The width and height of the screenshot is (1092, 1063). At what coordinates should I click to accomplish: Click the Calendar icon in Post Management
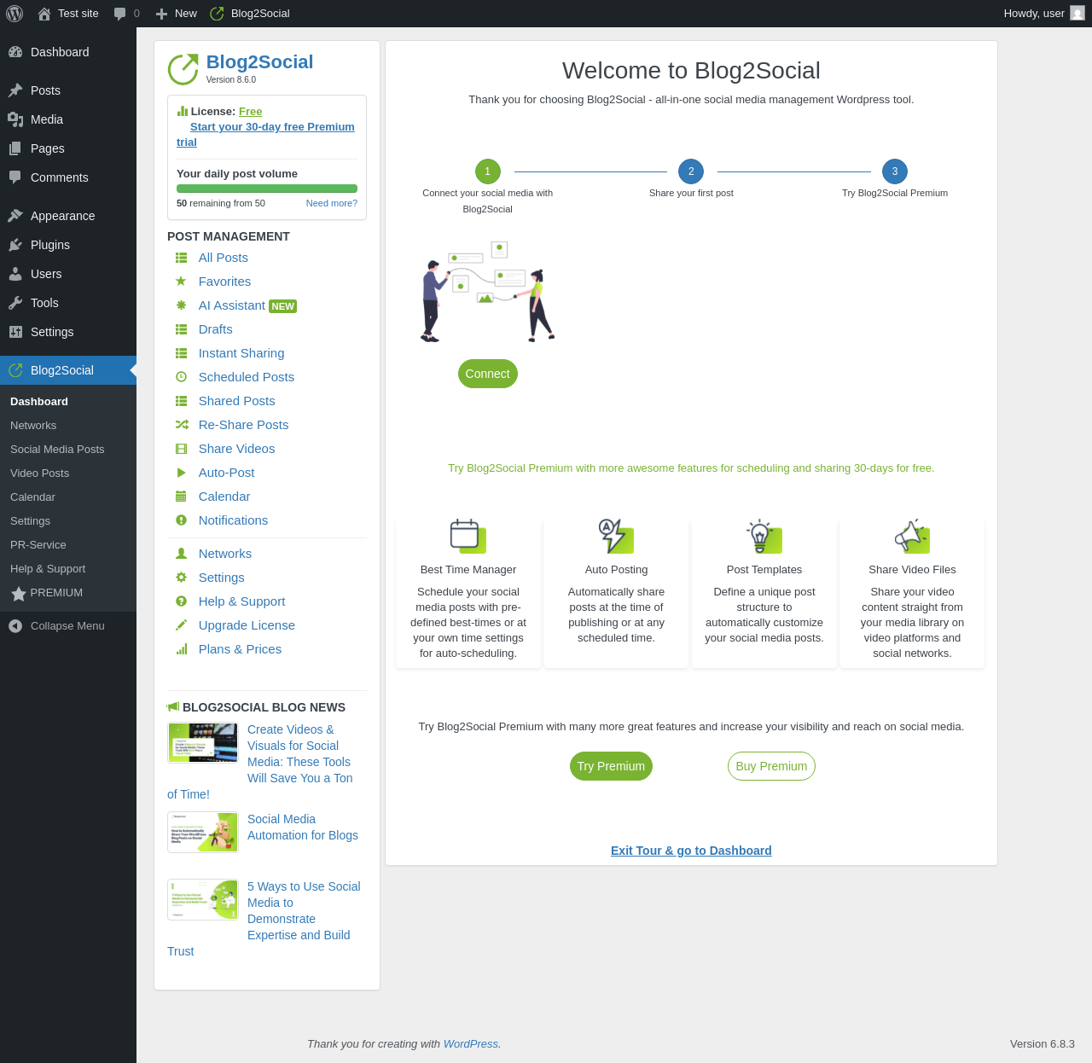click(181, 497)
